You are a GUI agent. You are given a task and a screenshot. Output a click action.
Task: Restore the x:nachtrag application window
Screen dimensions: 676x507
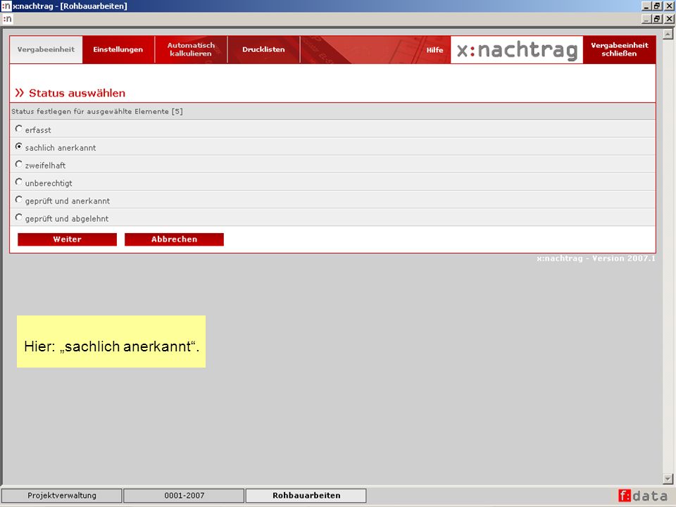pos(656,6)
